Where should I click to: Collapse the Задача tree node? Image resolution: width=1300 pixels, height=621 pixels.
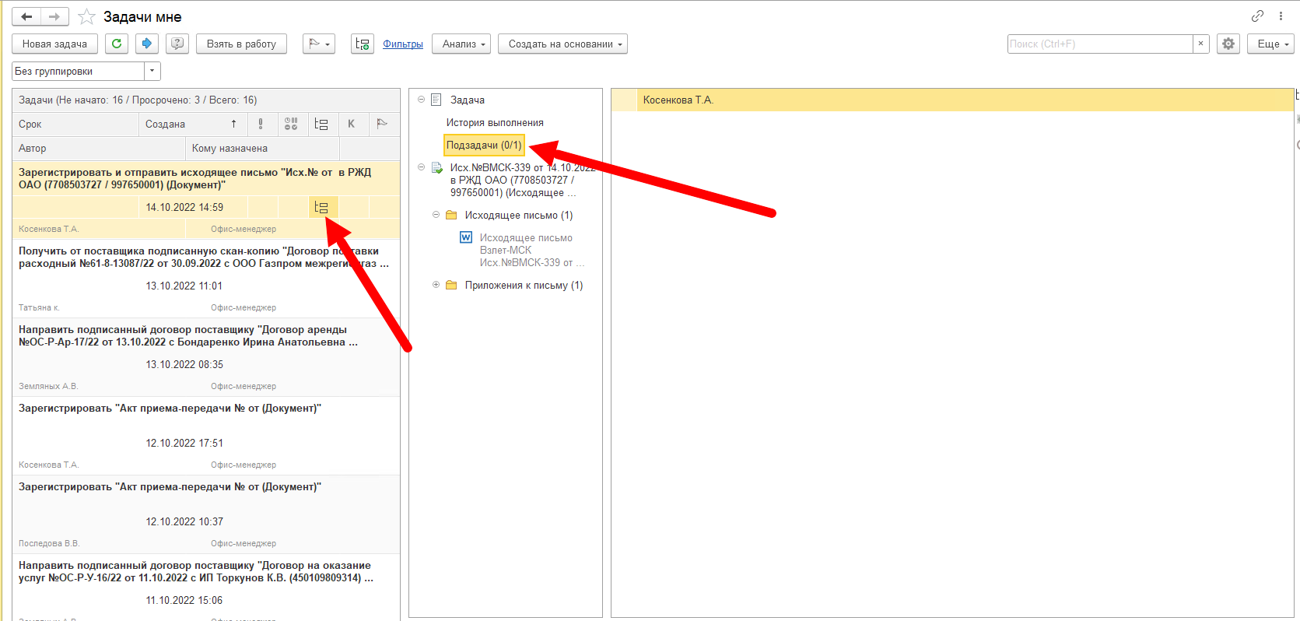tap(422, 100)
